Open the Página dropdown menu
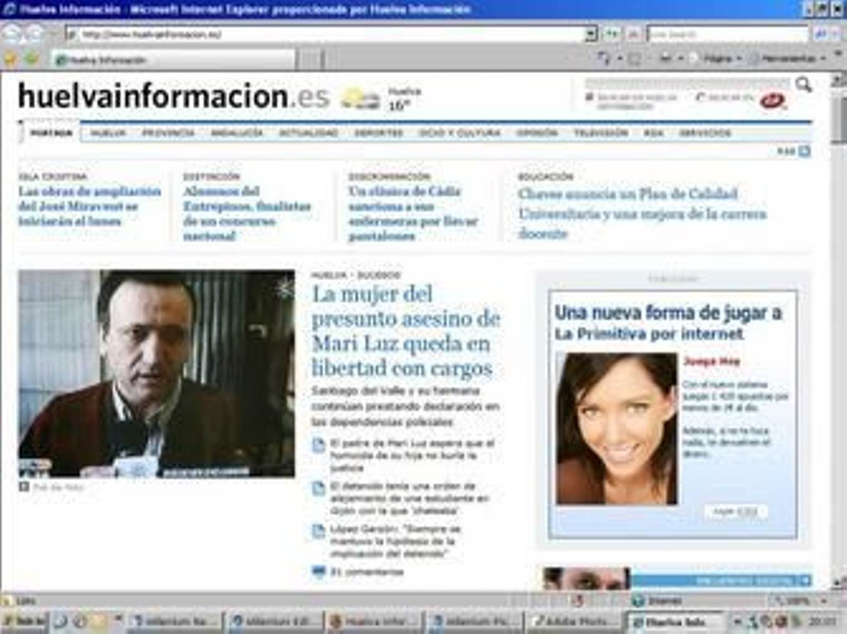The image size is (847, 634). [721, 58]
